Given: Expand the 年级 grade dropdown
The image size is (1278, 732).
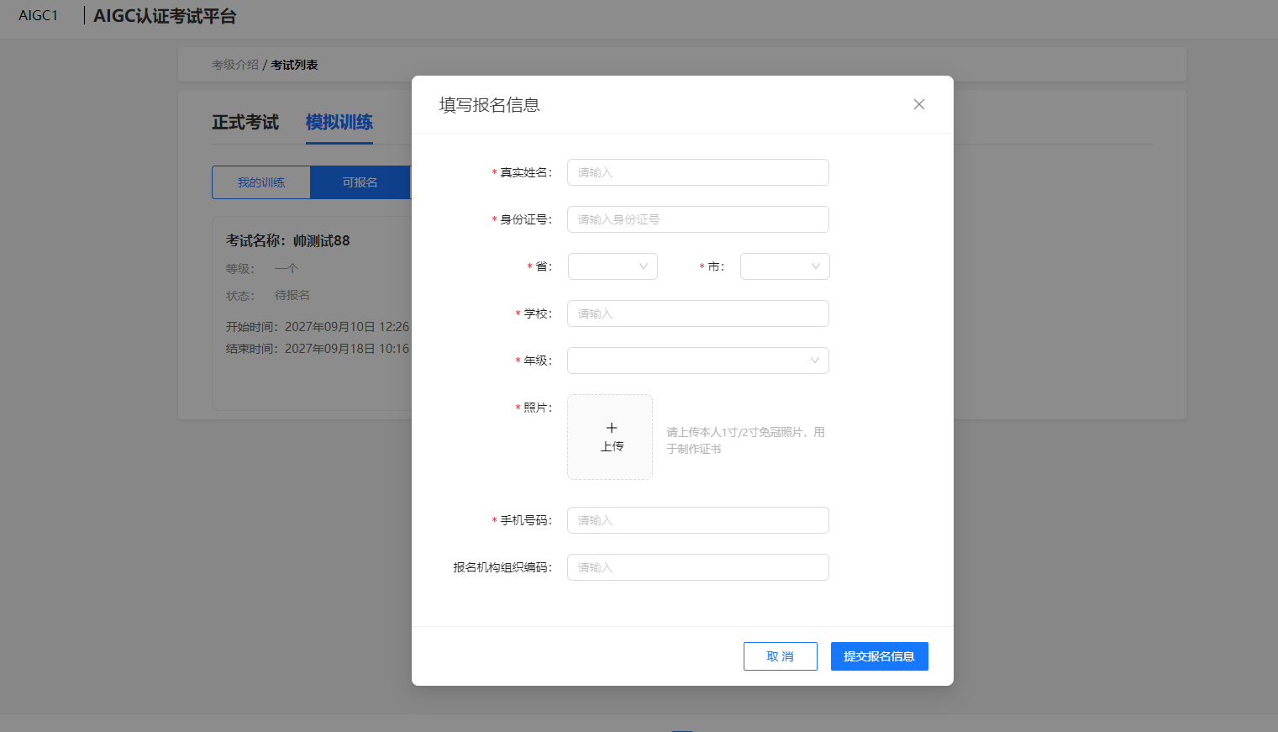Looking at the screenshot, I should (x=698, y=361).
